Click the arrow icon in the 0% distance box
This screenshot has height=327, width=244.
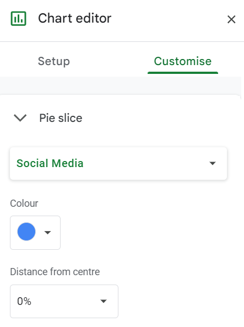[x=104, y=301]
